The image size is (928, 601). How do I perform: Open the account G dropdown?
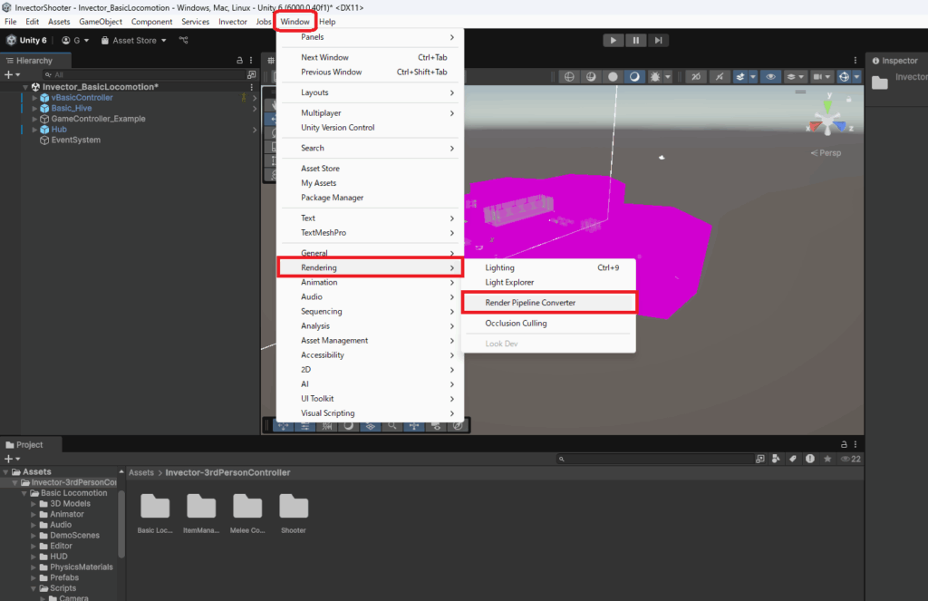(75, 40)
